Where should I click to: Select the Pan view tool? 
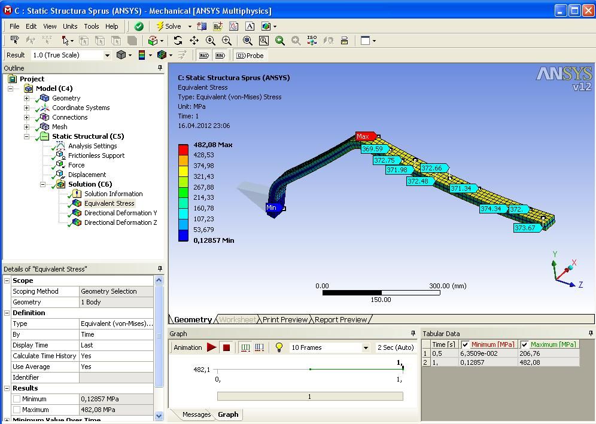click(194, 40)
